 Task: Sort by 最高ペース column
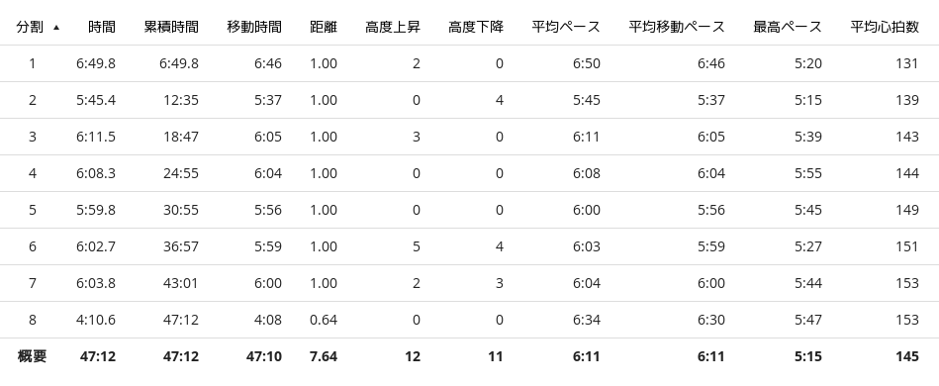[x=788, y=27]
